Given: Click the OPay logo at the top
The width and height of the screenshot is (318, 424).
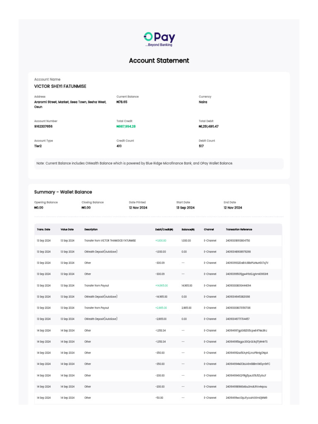Looking at the screenshot, I should (159, 39).
